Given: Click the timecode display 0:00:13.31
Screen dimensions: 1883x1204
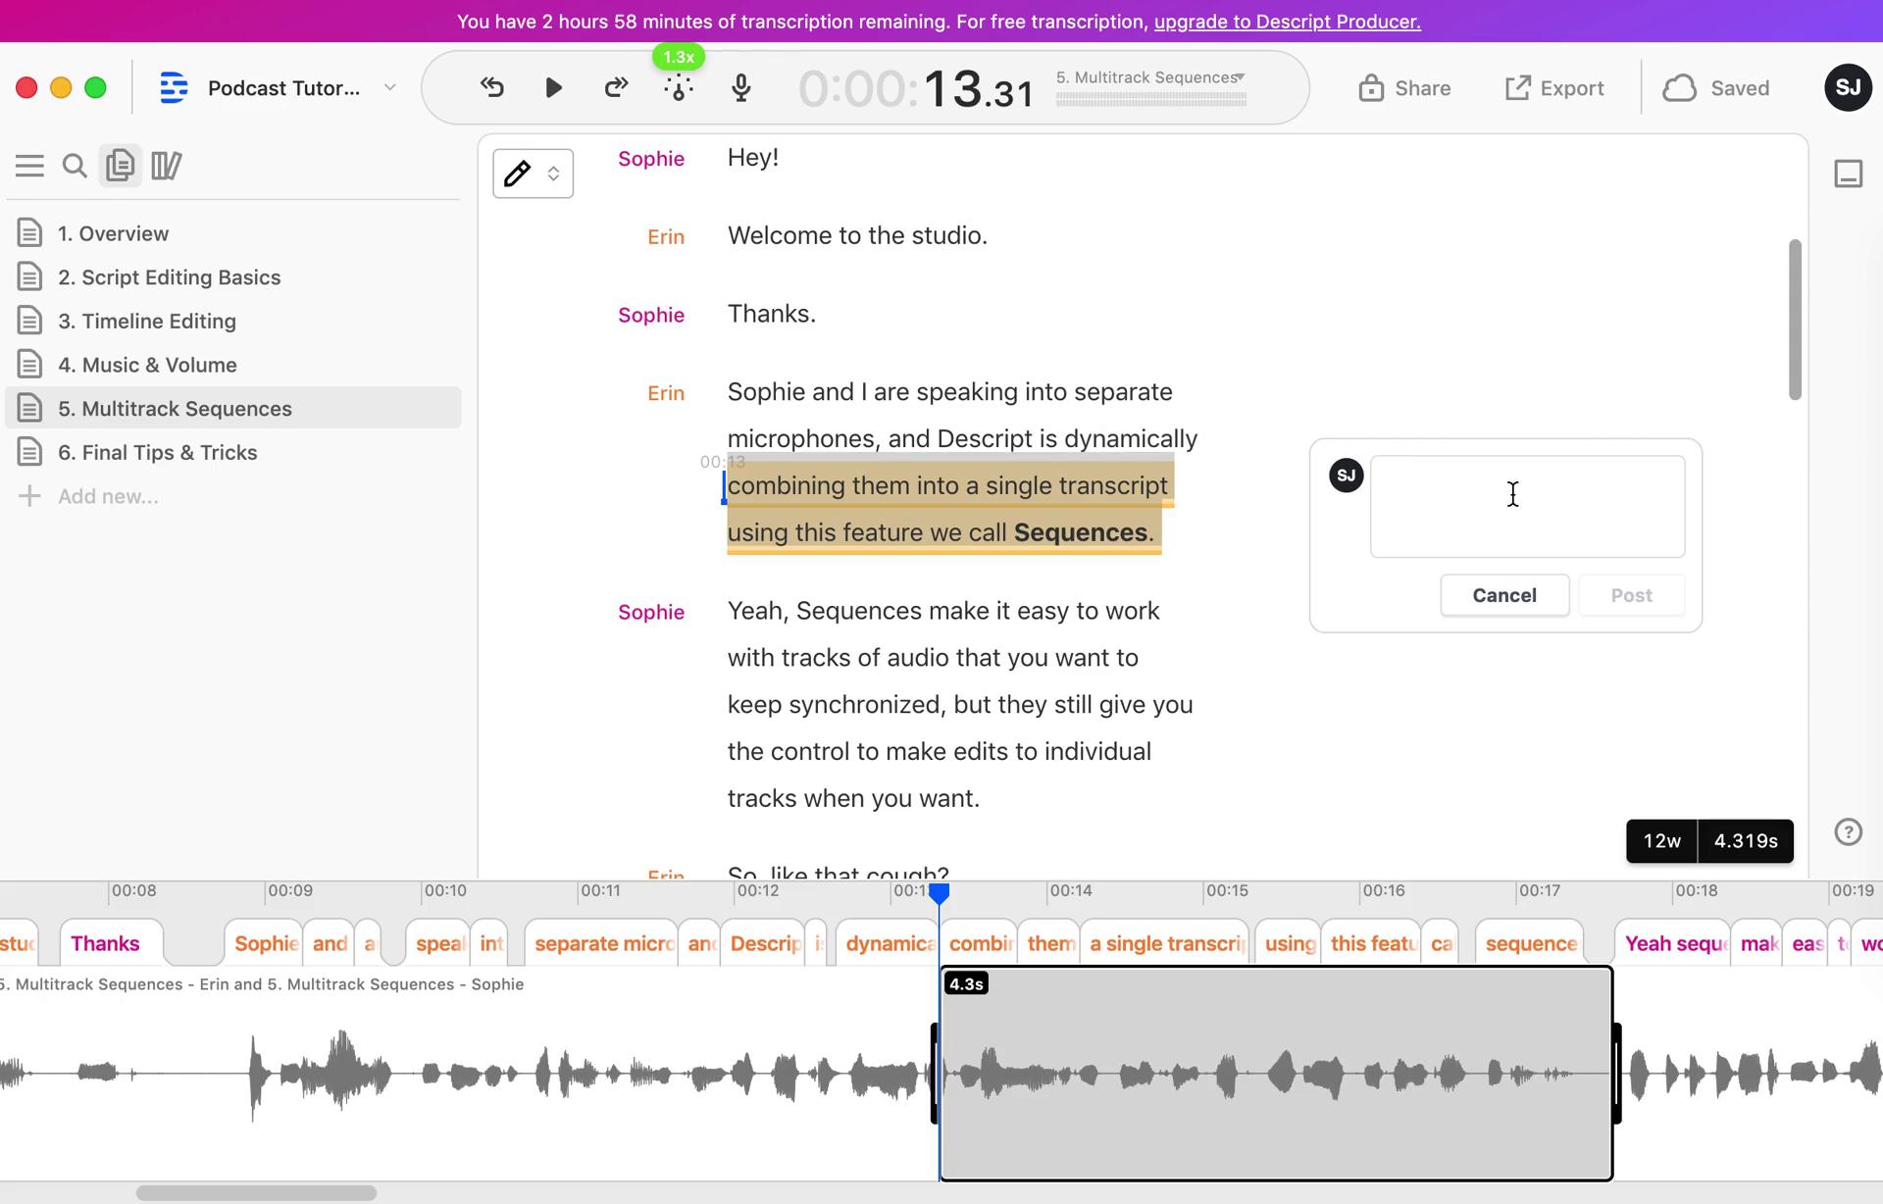Looking at the screenshot, I should [x=916, y=89].
